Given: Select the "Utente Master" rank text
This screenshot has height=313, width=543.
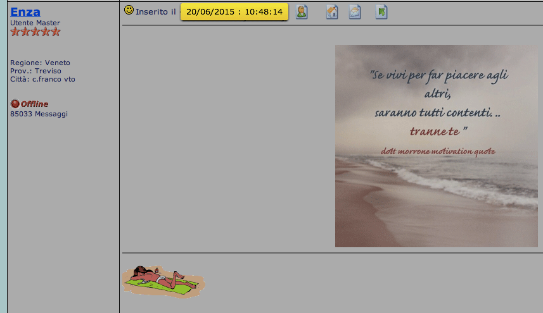Looking at the screenshot, I should (x=35, y=23).
